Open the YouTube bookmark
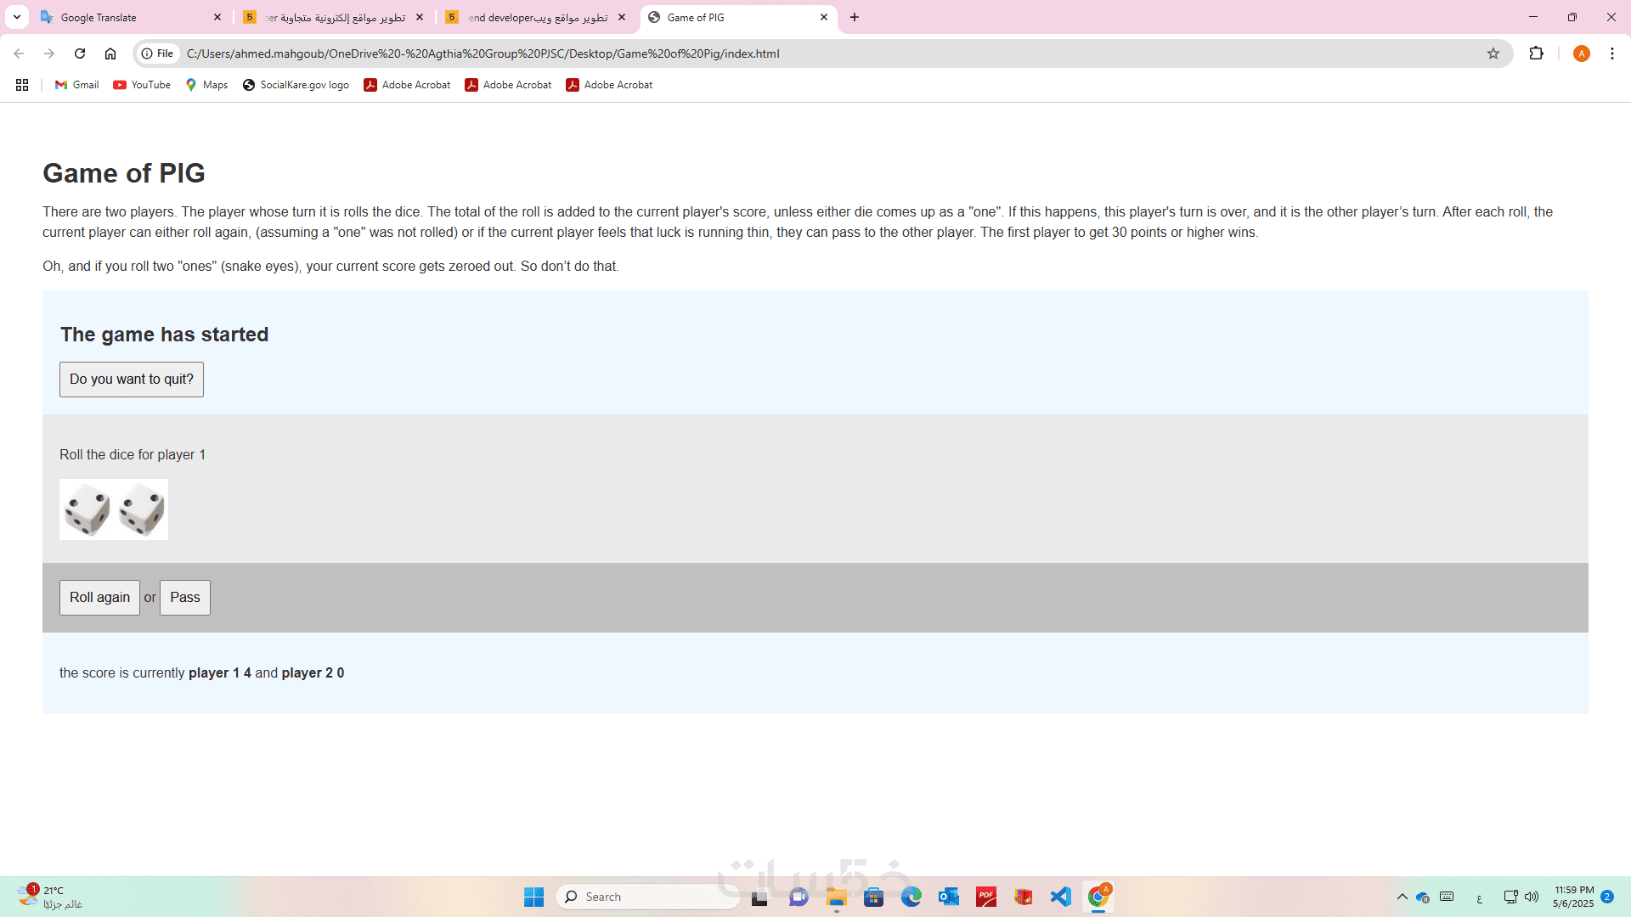 (142, 85)
